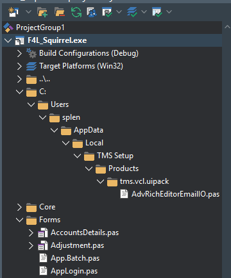Click the green Sync/Refresh icon
This screenshot has height=278, width=231.
(x=76, y=12)
